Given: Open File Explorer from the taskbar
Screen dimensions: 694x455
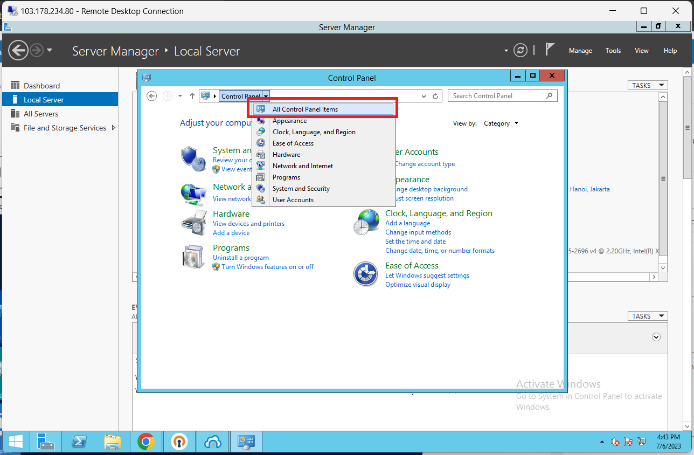Looking at the screenshot, I should click(x=113, y=443).
